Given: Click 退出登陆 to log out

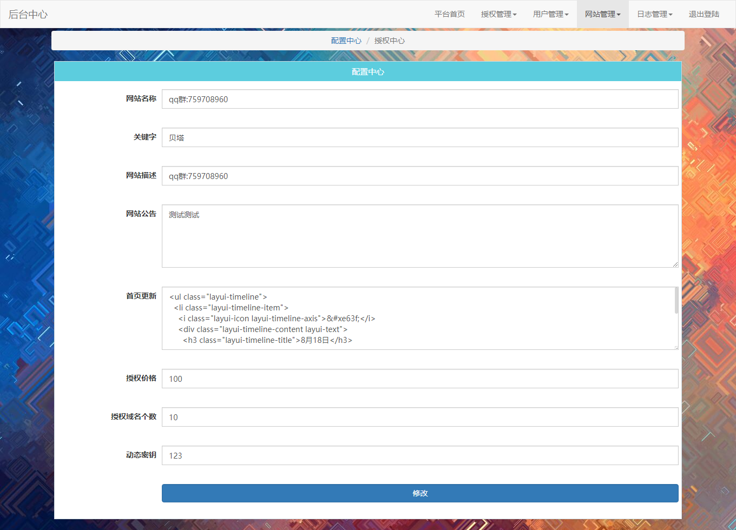Looking at the screenshot, I should point(704,14).
